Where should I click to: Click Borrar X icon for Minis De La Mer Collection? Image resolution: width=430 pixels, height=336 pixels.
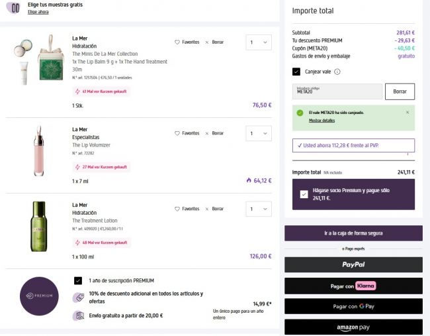207,42
